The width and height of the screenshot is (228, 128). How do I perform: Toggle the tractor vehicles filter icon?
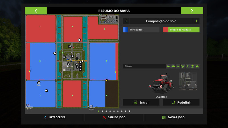[168, 66]
